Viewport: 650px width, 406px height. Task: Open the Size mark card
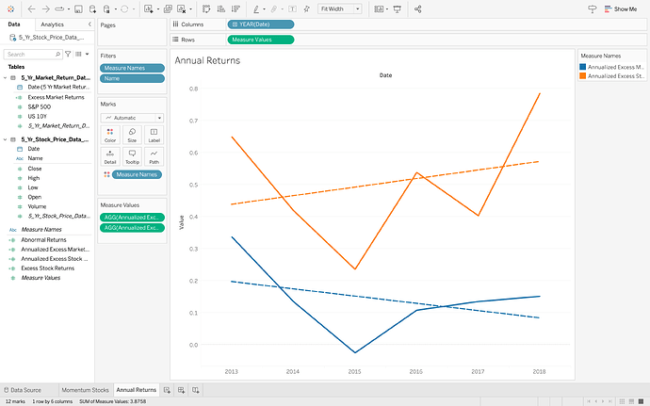click(132, 135)
